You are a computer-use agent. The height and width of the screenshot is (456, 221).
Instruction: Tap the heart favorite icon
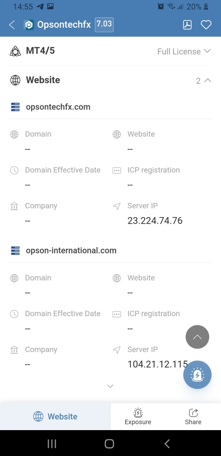click(x=206, y=25)
